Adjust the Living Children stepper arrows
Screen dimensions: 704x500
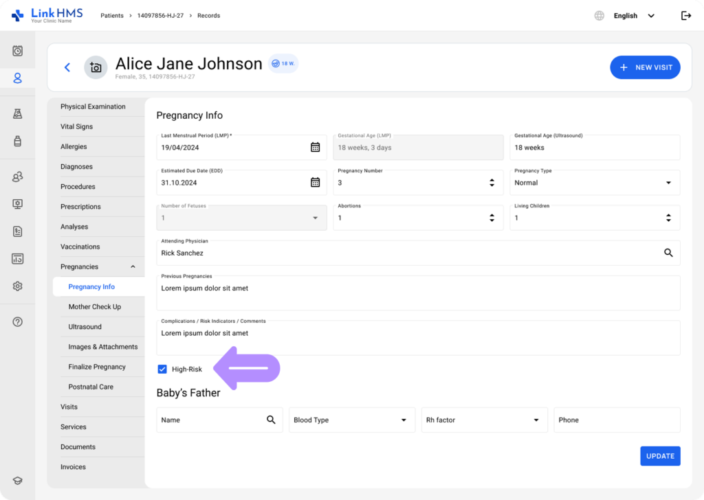(668, 218)
